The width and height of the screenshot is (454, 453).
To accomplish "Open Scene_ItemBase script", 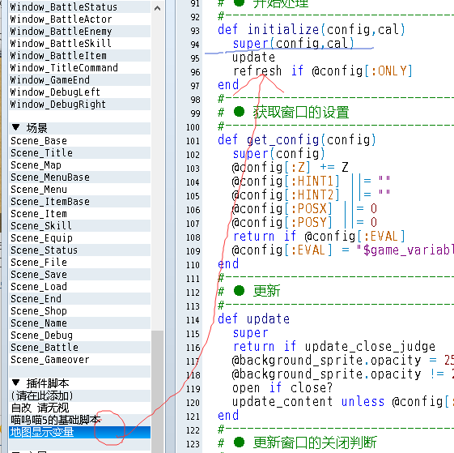I will 80,202.
